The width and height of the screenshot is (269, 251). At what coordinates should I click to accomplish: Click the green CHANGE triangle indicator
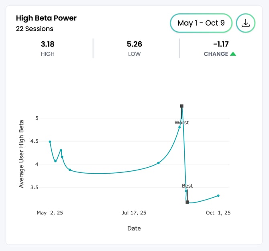pyautogui.click(x=233, y=54)
